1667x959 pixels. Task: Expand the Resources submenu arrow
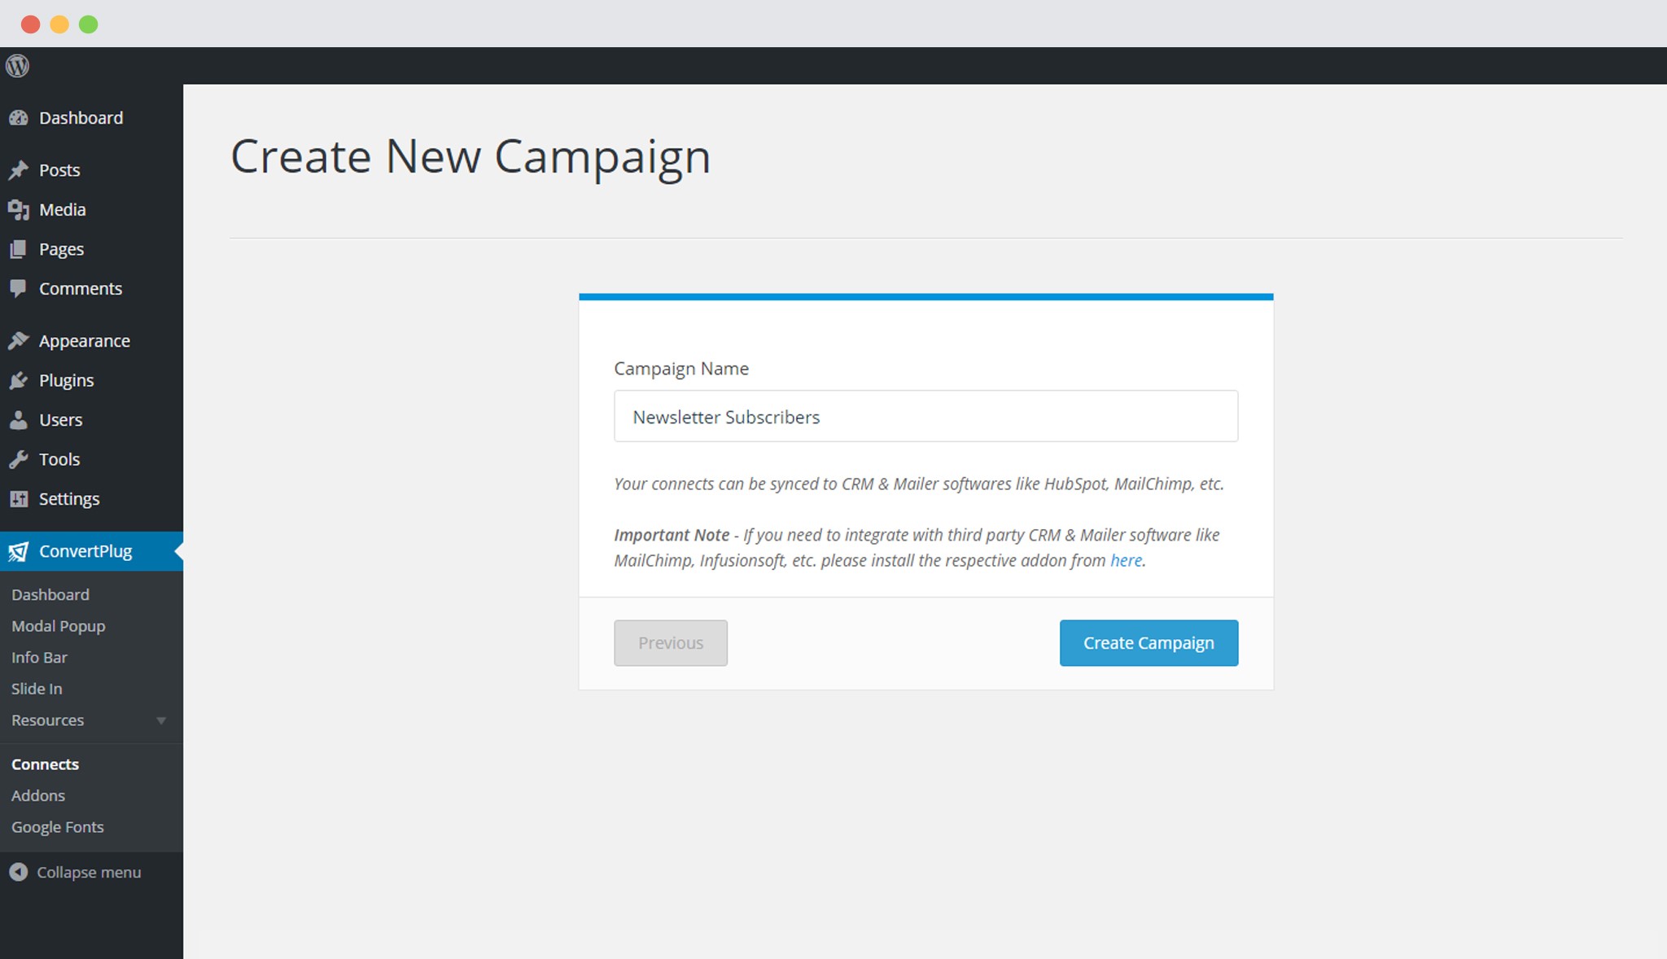click(x=161, y=720)
